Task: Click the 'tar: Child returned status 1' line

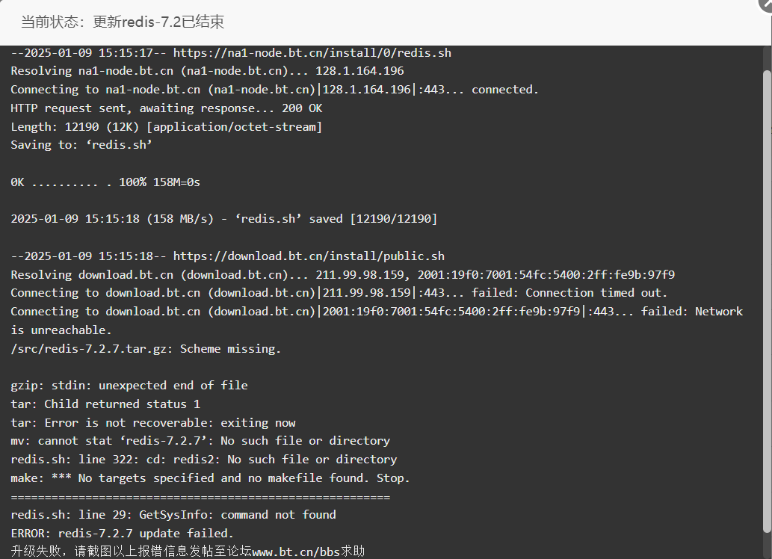Action: click(105, 404)
